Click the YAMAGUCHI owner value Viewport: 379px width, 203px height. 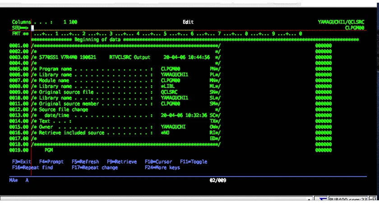pos(173,127)
